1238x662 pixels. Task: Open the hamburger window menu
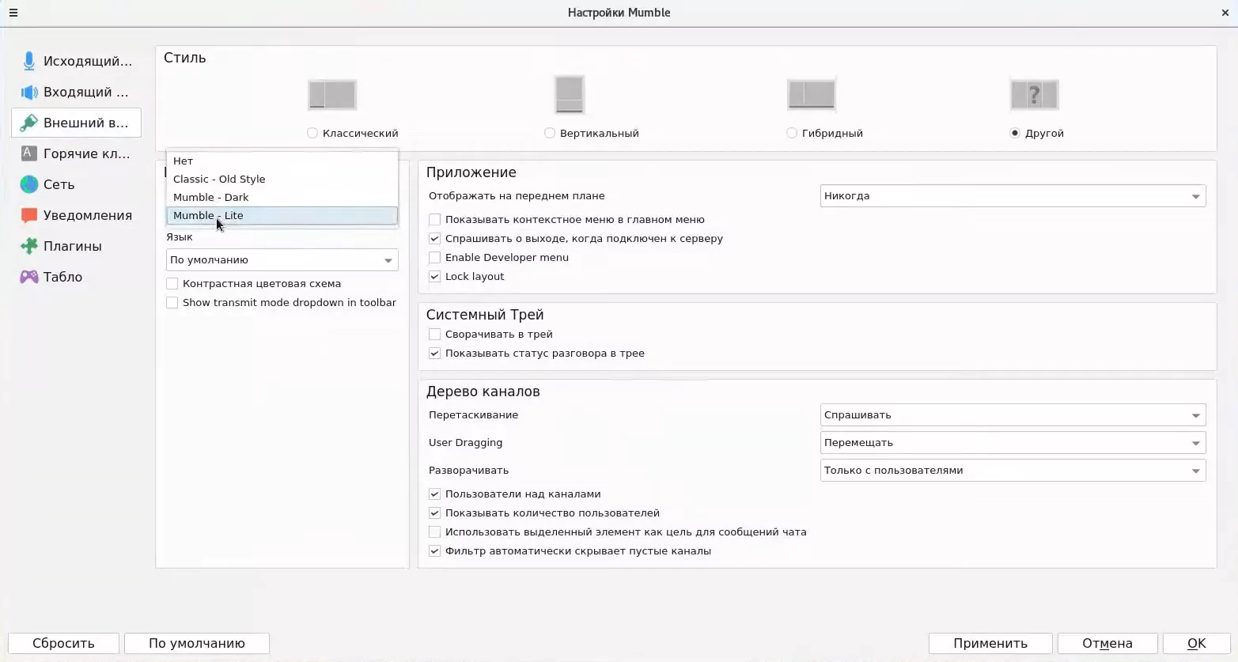click(x=13, y=13)
